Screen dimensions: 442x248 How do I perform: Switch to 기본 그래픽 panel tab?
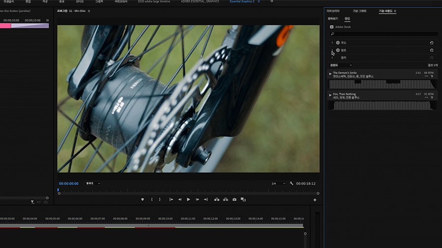359,11
